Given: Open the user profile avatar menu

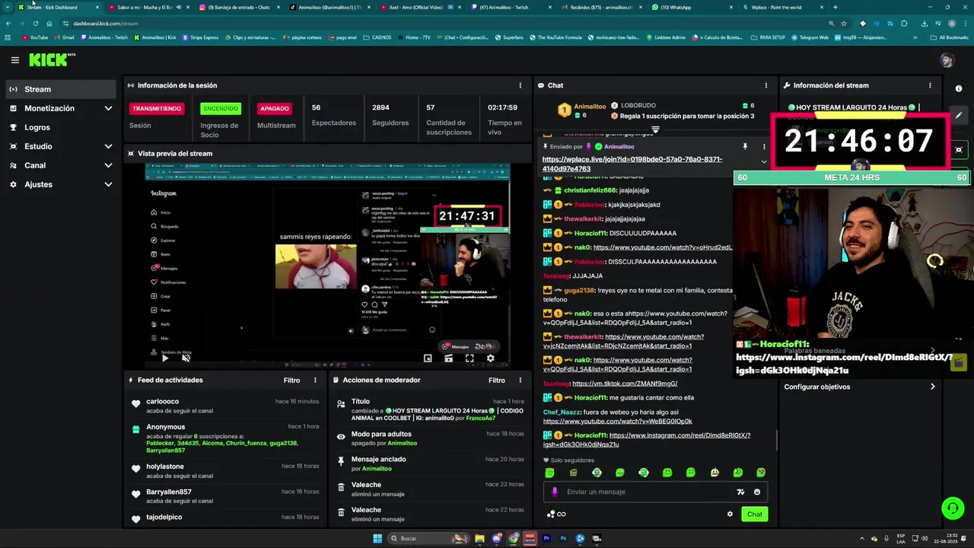Looking at the screenshot, I should [947, 60].
